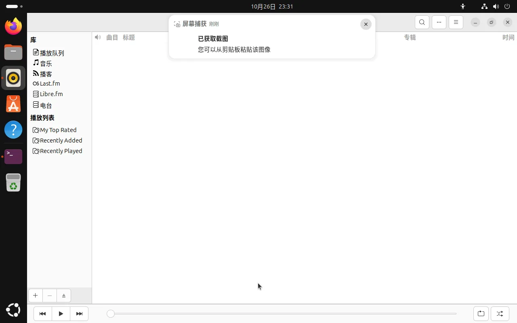Open Ubuntu Software from the dock
The height and width of the screenshot is (323, 517).
point(13,104)
